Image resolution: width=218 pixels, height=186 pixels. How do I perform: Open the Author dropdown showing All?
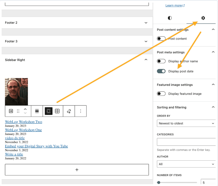pyautogui.click(x=186, y=164)
